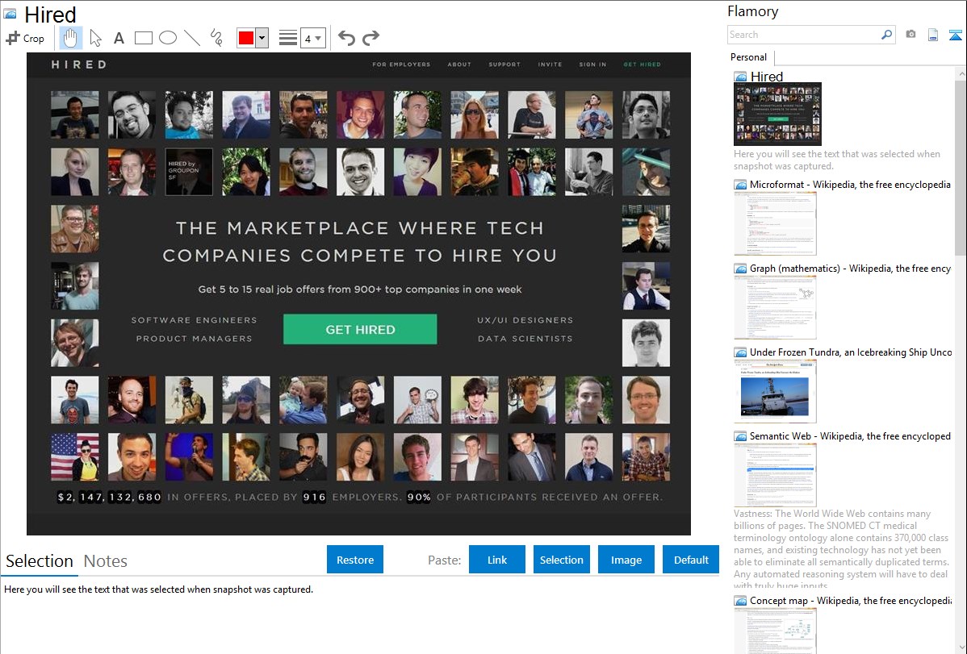Open the Microformat Wikipedia snapshot thumbnail
This screenshot has width=967, height=654.
click(775, 223)
